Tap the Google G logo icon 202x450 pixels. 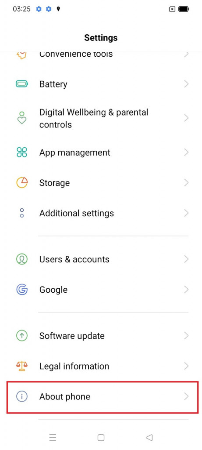pos(22,290)
